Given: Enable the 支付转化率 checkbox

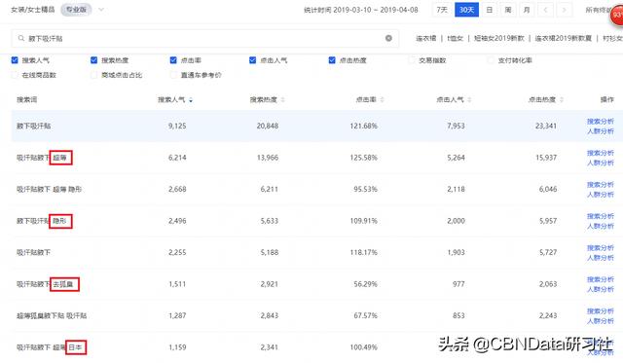Looking at the screenshot, I should click(x=491, y=60).
